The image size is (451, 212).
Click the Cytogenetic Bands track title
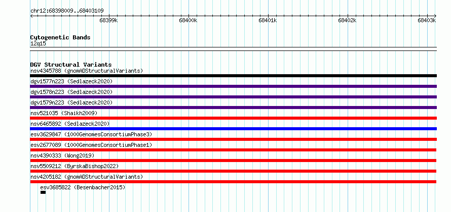(x=60, y=37)
